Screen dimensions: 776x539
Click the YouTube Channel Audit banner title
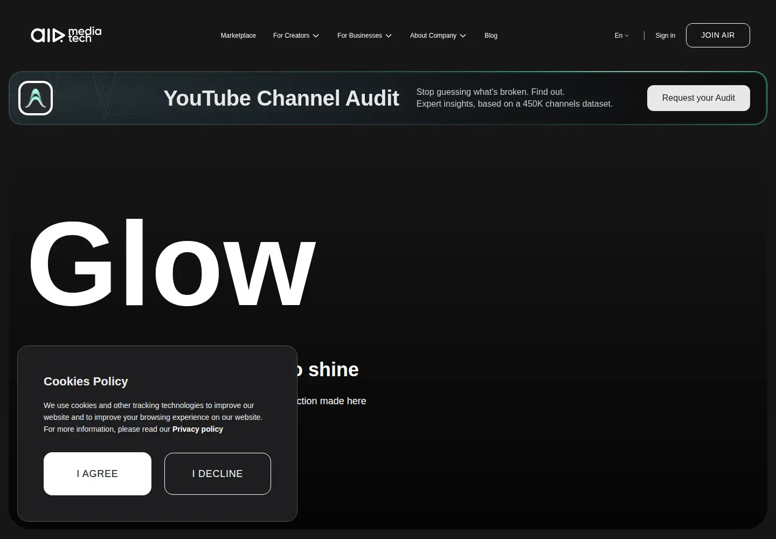281,98
